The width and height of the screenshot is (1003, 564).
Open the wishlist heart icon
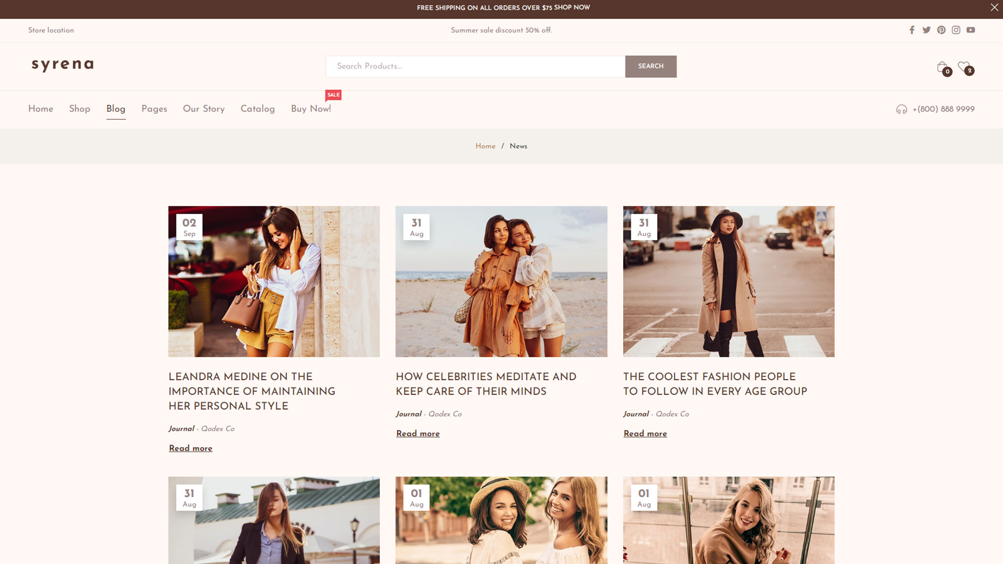[965, 68]
